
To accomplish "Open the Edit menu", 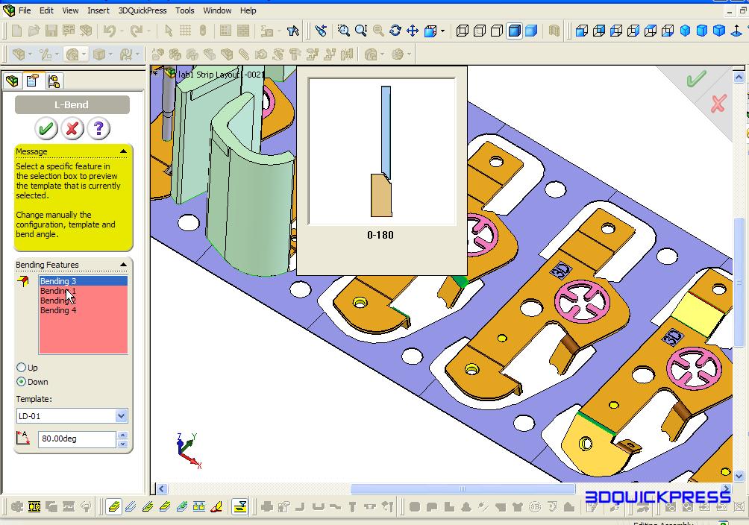I will [46, 10].
